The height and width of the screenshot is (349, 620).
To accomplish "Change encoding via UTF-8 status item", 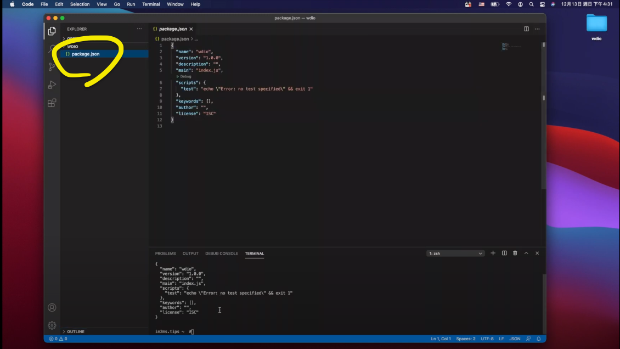I will (487, 339).
